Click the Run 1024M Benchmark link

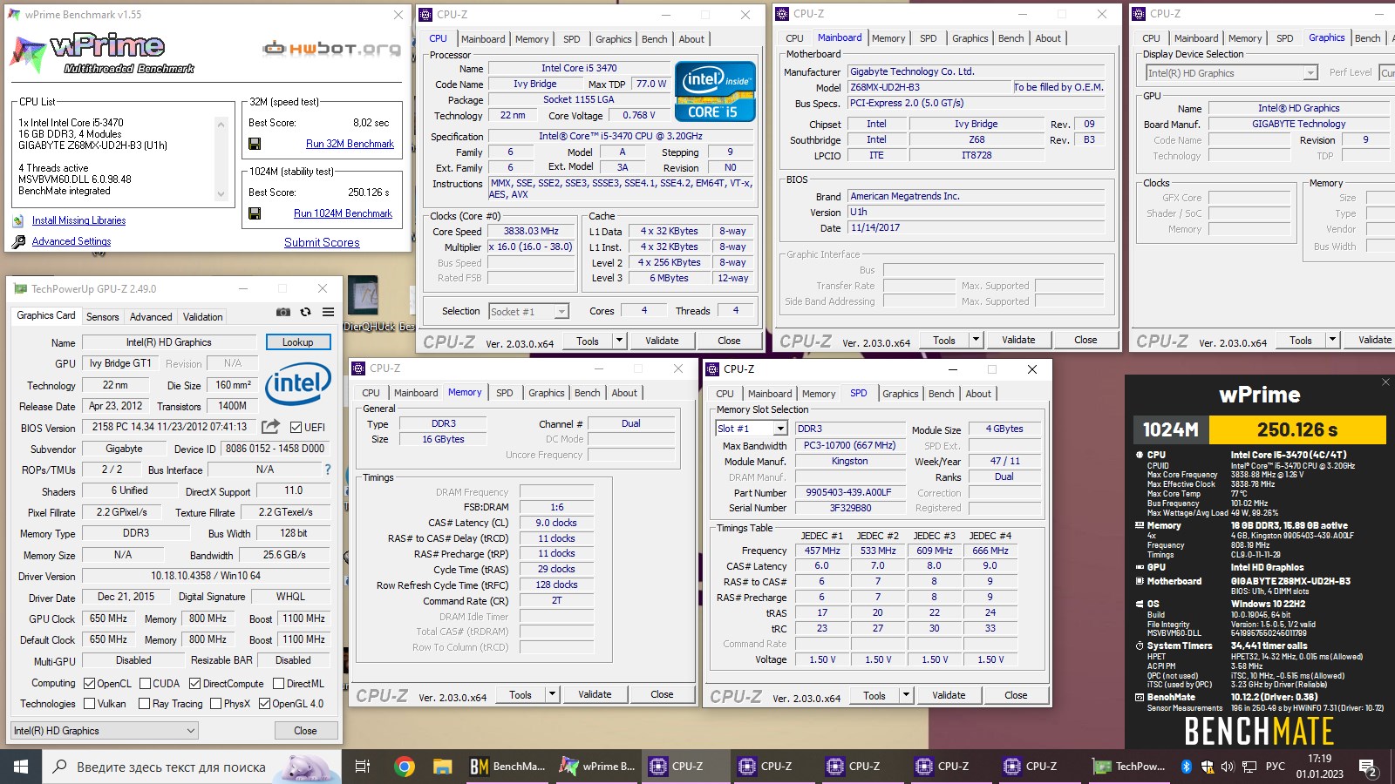343,213
